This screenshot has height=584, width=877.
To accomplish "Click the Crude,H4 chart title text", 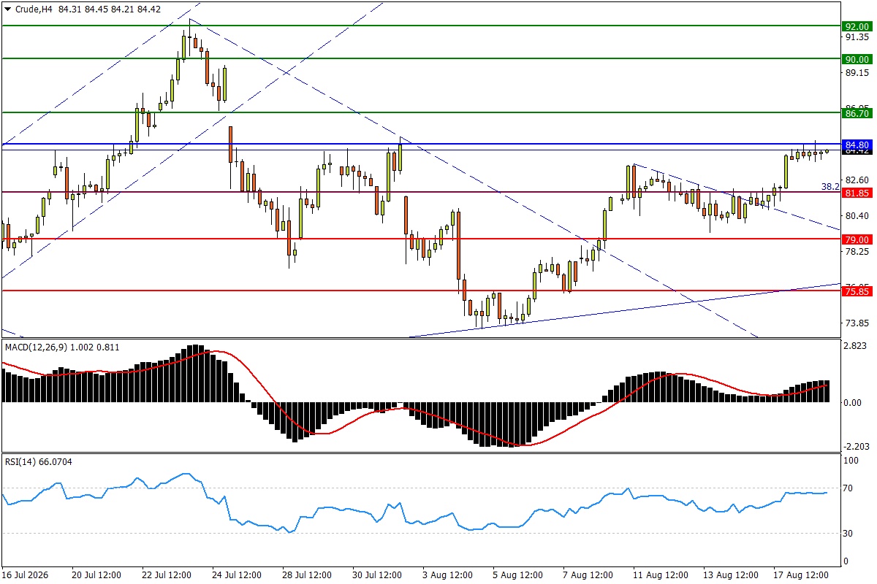I will (34, 9).
